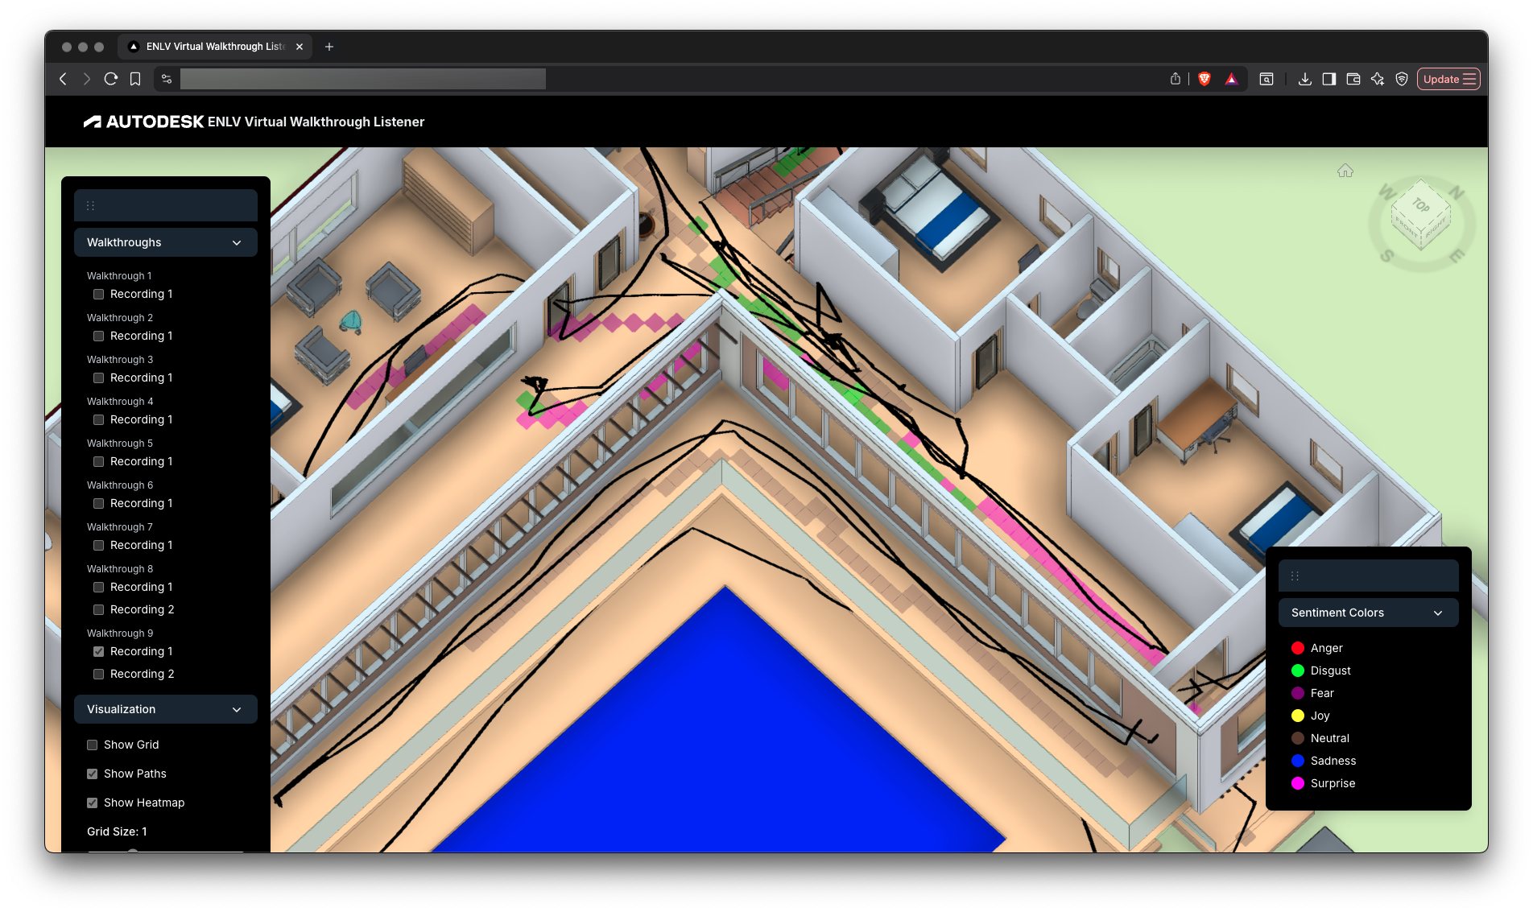
Task: Disable the Show Heatmap checkbox
Action: pos(93,803)
